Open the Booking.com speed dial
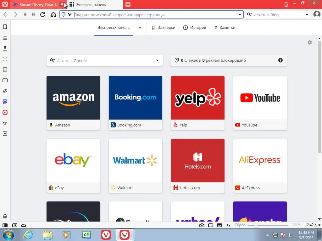This screenshot has height=241, width=322. pos(136,103)
